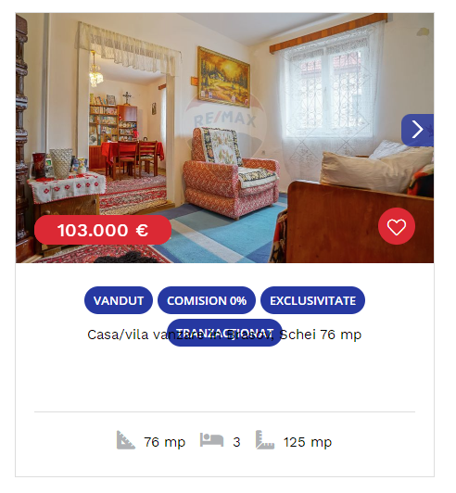This screenshot has height=493, width=456.
Task: Click the framed painting in the photo
Action: 223,77
